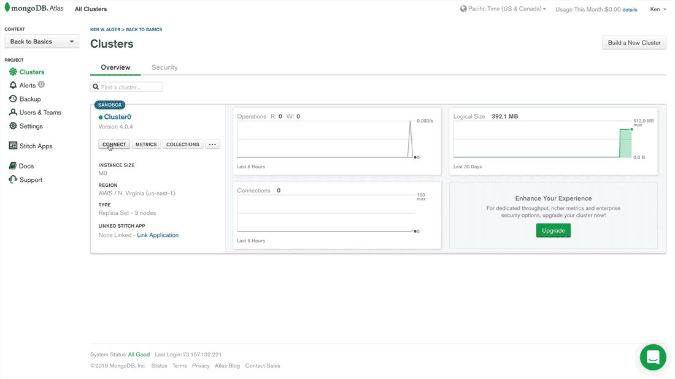Viewport: 675px width, 379px height.
Task: Open the cluster more options ellipsis
Action: pyautogui.click(x=212, y=144)
